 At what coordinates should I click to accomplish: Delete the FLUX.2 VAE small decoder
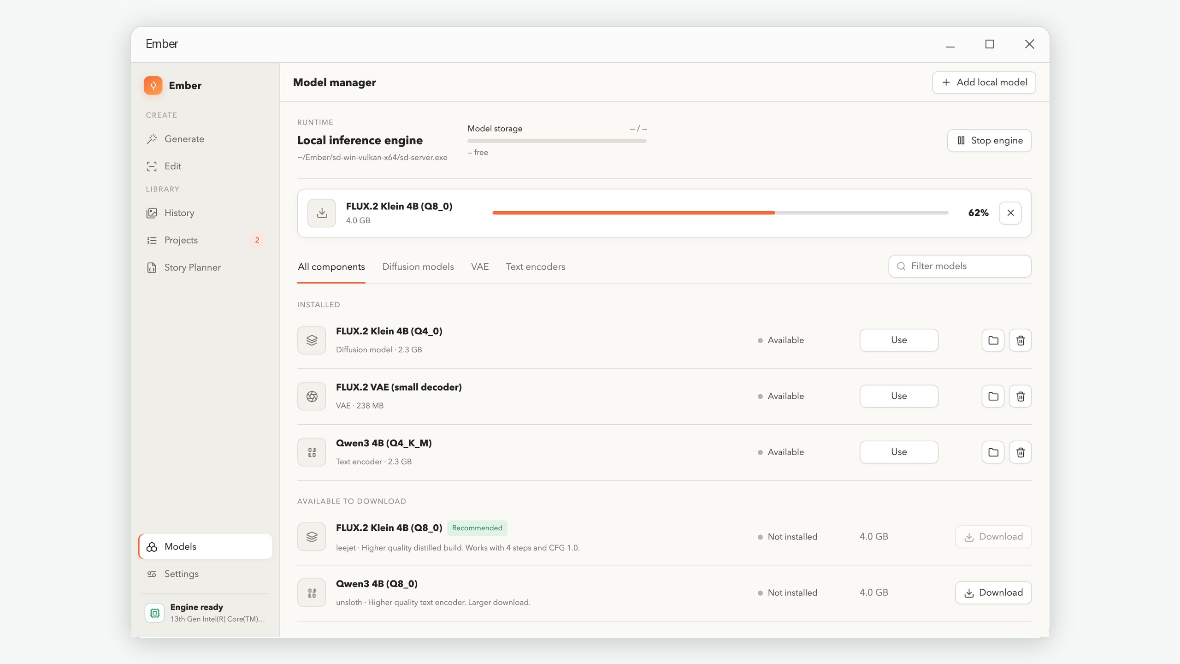point(1021,396)
